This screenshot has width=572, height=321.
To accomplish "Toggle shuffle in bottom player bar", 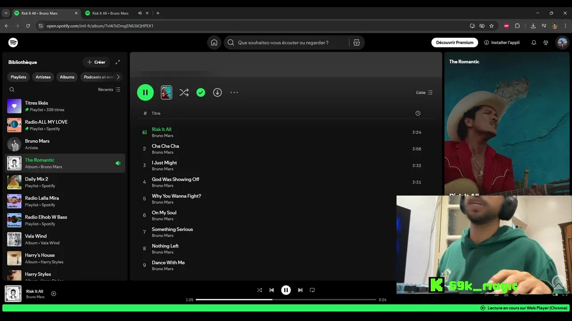I will point(260,290).
